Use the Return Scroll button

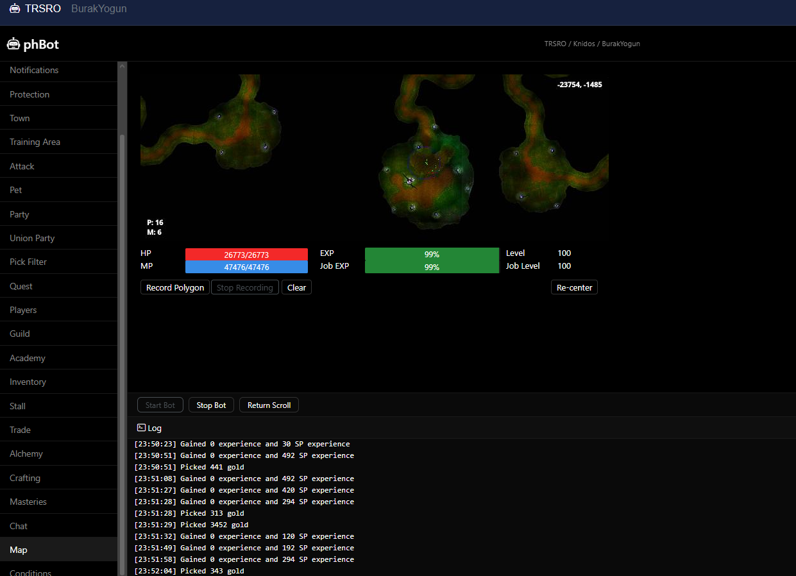pyautogui.click(x=269, y=405)
